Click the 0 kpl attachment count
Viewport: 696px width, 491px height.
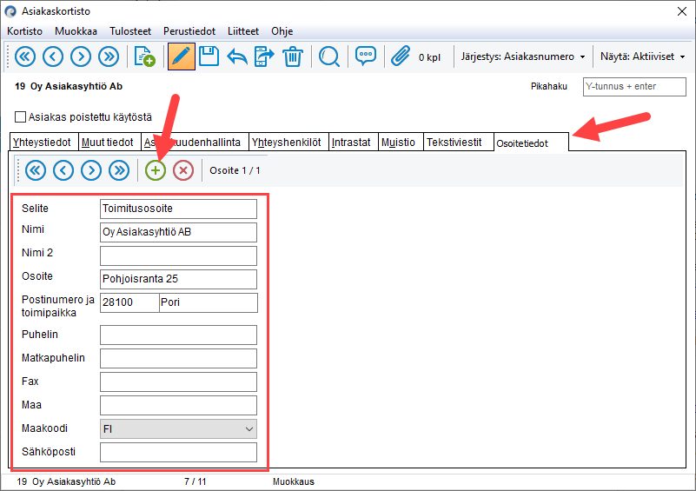click(429, 57)
